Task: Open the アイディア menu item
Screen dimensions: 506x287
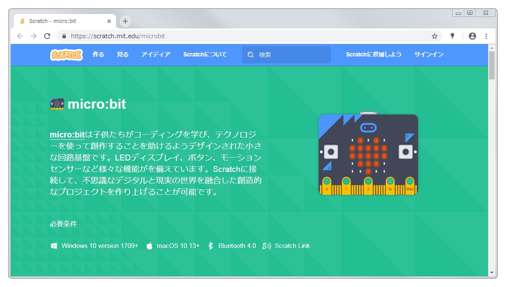Action: pyautogui.click(x=156, y=54)
